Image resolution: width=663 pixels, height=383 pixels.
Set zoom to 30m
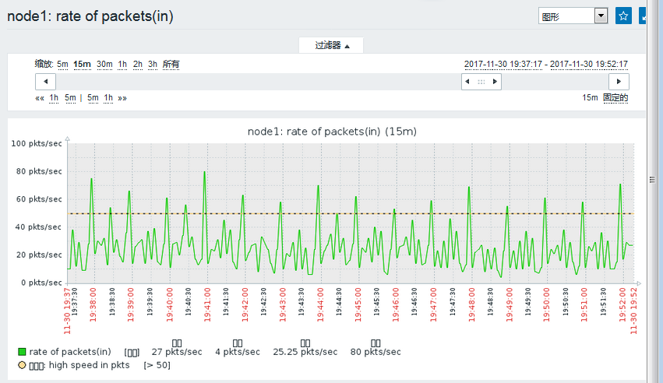(x=104, y=64)
